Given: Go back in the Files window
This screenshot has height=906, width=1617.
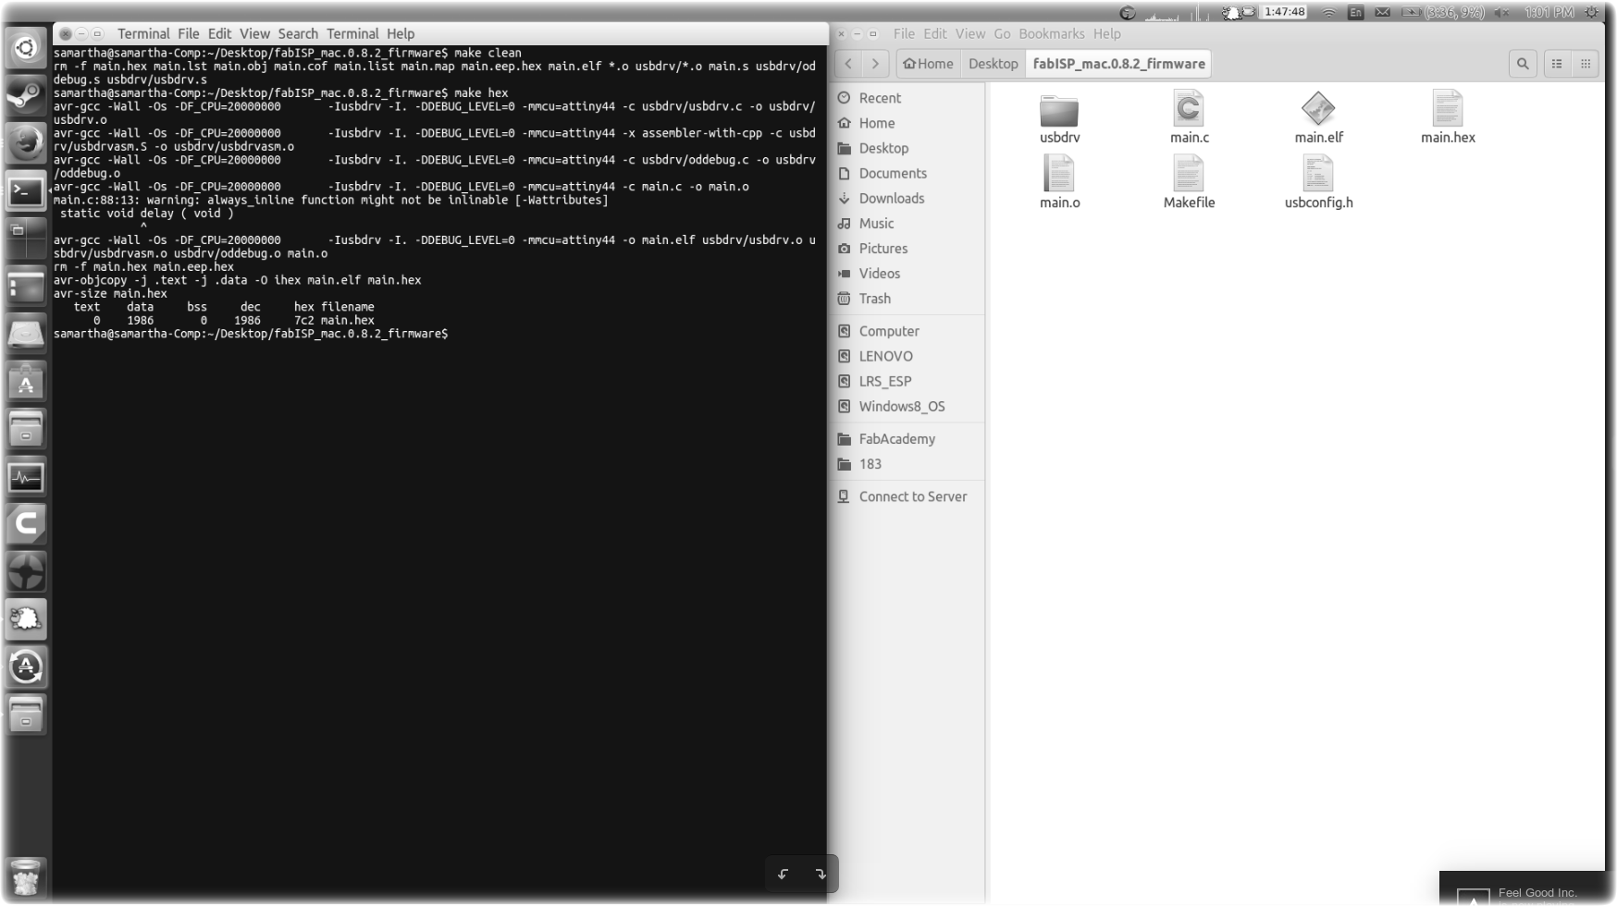Looking at the screenshot, I should tap(848, 64).
